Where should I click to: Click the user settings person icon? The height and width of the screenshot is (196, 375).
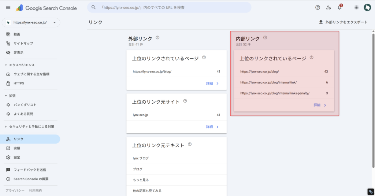tap(328, 7)
